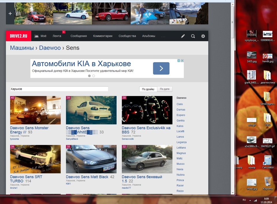Go to Машины breadcrumb
The height and width of the screenshot is (204, 277).
click(22, 48)
